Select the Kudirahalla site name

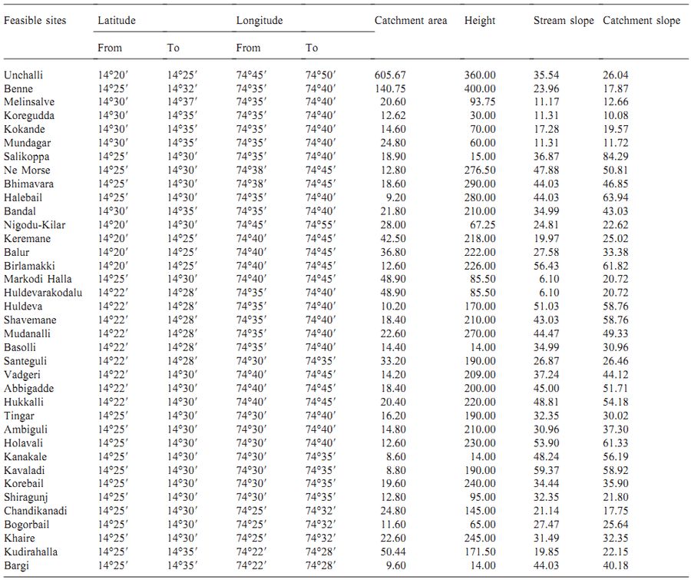pyautogui.click(x=31, y=552)
